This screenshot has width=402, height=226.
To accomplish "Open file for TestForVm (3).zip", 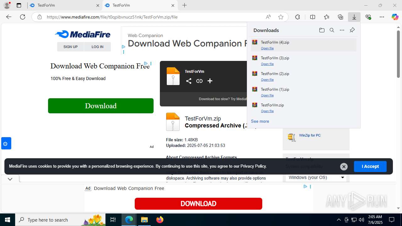I will [x=267, y=64].
